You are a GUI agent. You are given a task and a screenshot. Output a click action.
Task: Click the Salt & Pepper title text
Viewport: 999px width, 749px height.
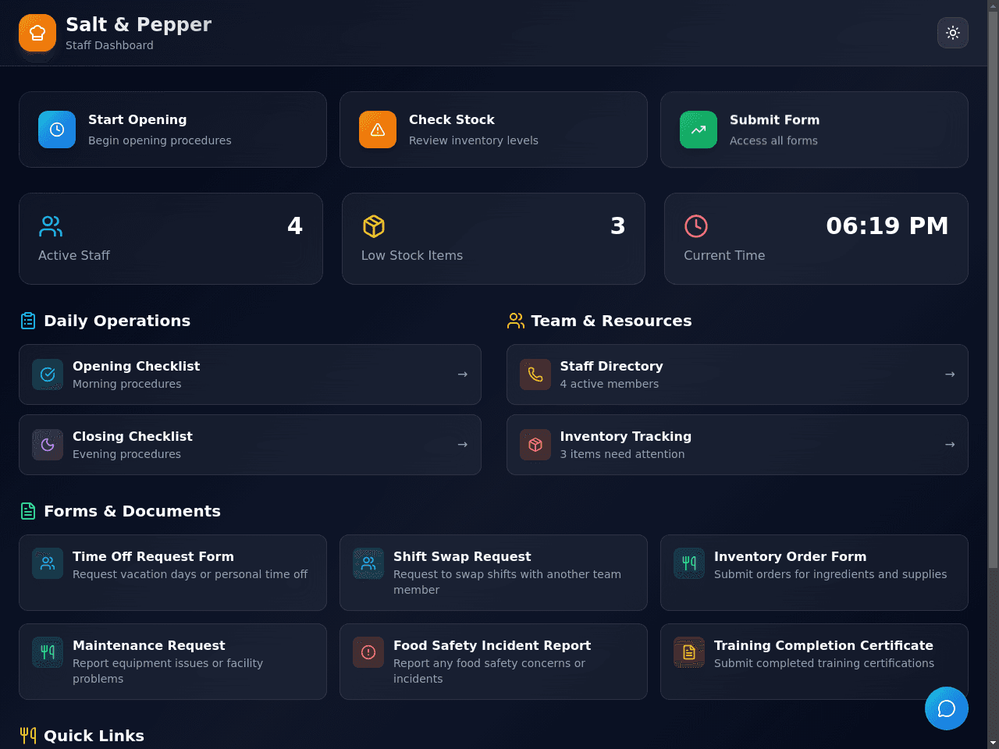pos(138,24)
